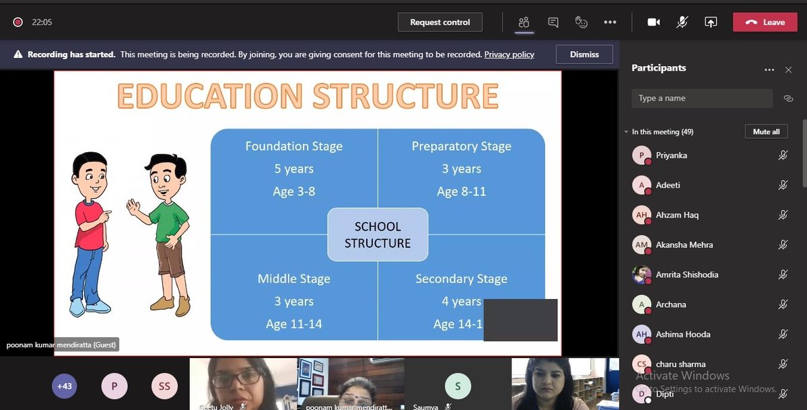Click the Type a name search field
This screenshot has height=410, width=807.
pyautogui.click(x=702, y=98)
